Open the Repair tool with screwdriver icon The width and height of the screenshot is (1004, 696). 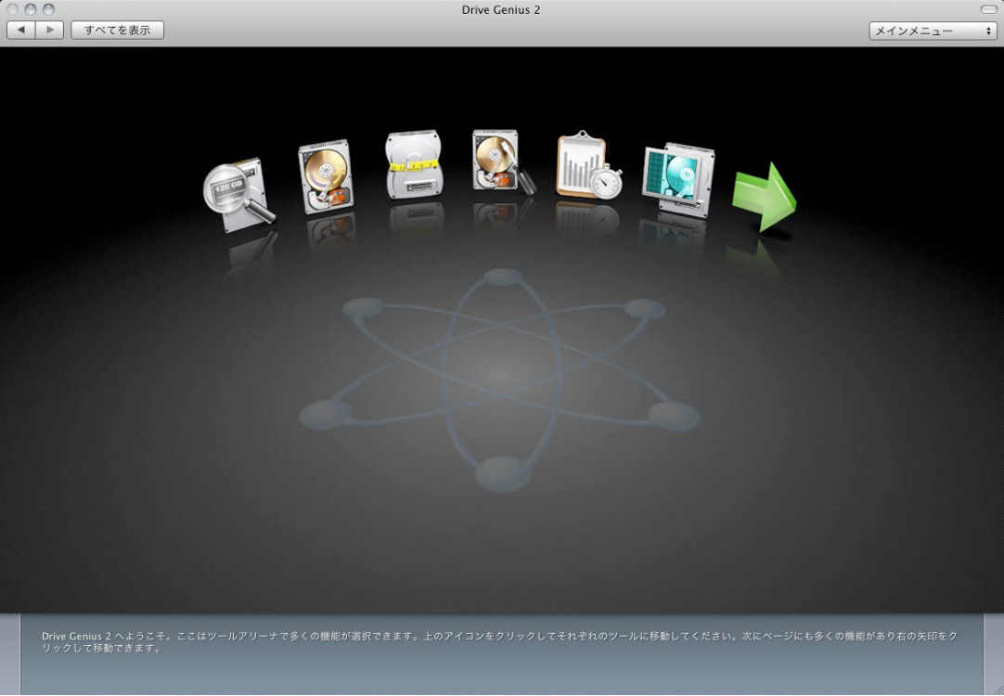coord(503,162)
